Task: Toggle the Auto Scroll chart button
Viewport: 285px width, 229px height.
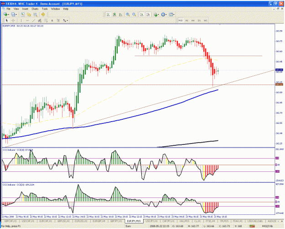Action: pos(142,14)
